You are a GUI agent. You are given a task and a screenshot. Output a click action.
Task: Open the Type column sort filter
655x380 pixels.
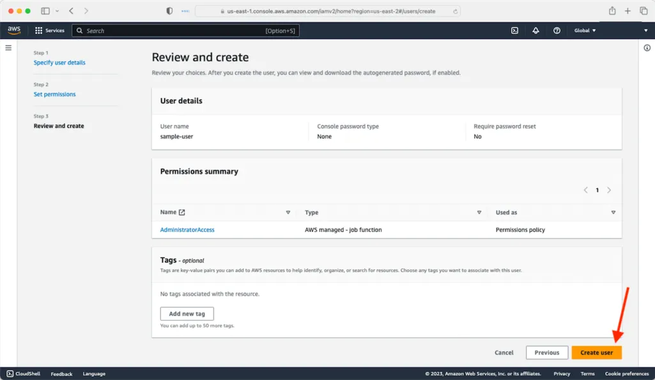pos(479,212)
